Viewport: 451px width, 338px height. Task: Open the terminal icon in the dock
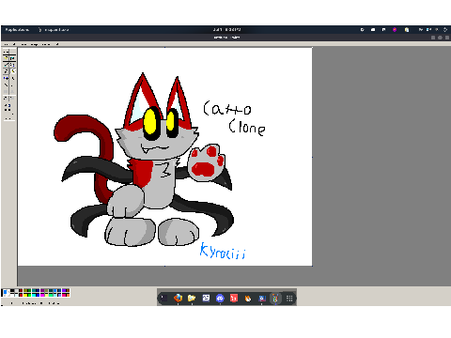(x=163, y=298)
